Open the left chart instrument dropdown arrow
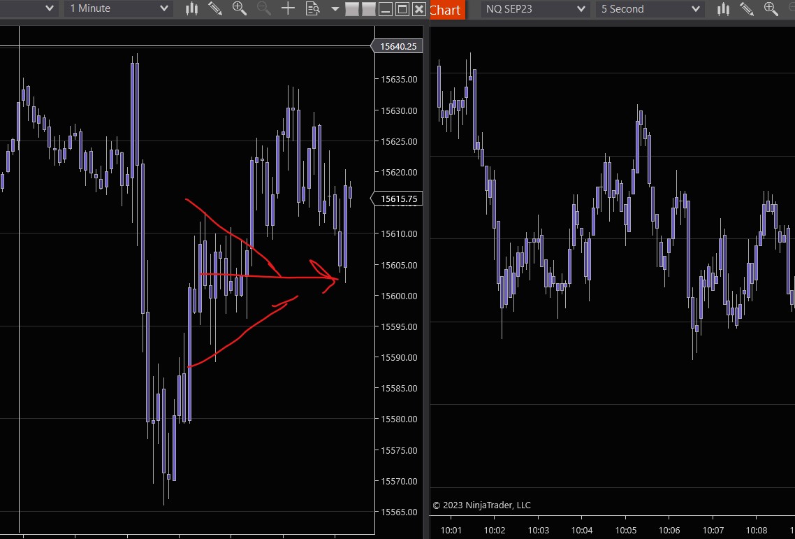 click(49, 8)
